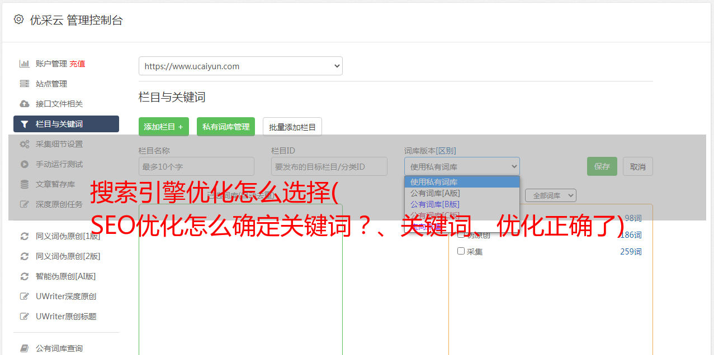Click the 词库版本[区别] label
This screenshot has height=355, width=714.
[430, 151]
